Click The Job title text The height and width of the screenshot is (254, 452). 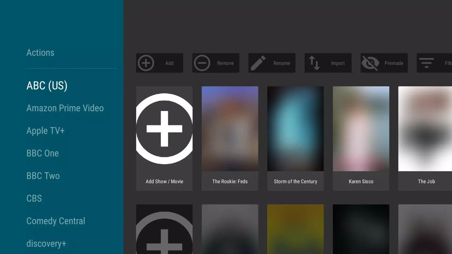tap(427, 182)
